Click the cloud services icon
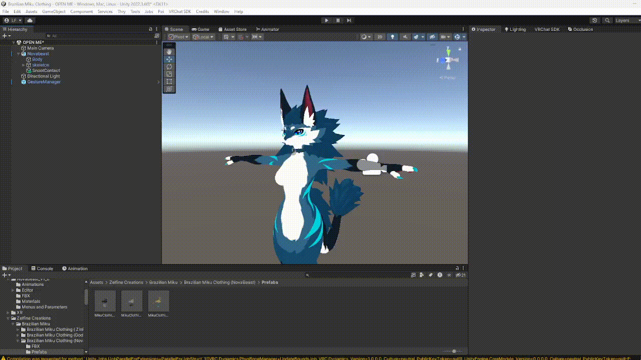This screenshot has height=360, width=641. [30, 20]
